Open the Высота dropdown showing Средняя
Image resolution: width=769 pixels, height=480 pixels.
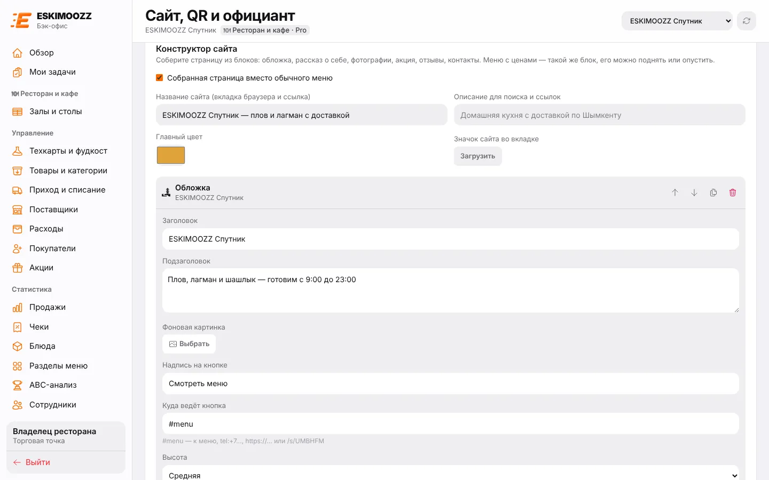pyautogui.click(x=451, y=474)
